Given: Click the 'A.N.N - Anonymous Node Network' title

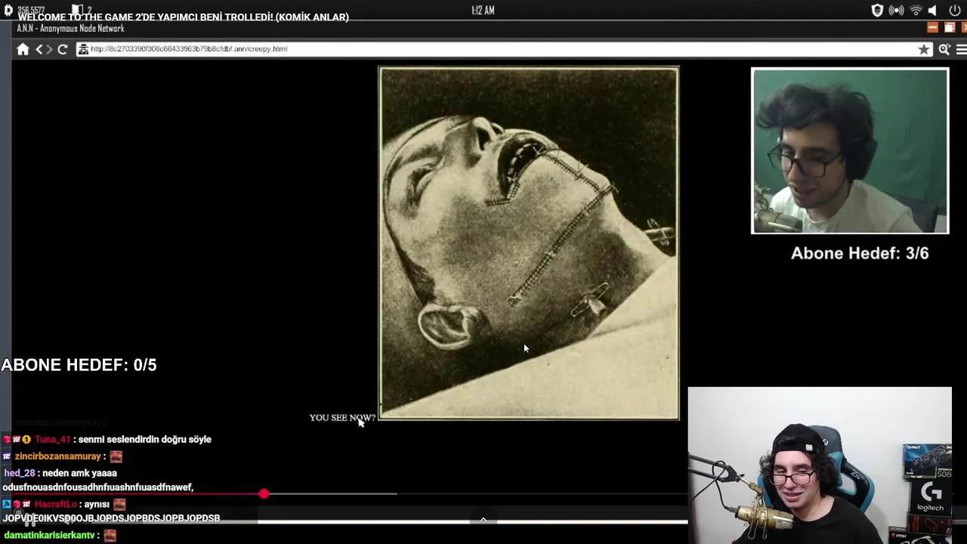Looking at the screenshot, I should [70, 29].
